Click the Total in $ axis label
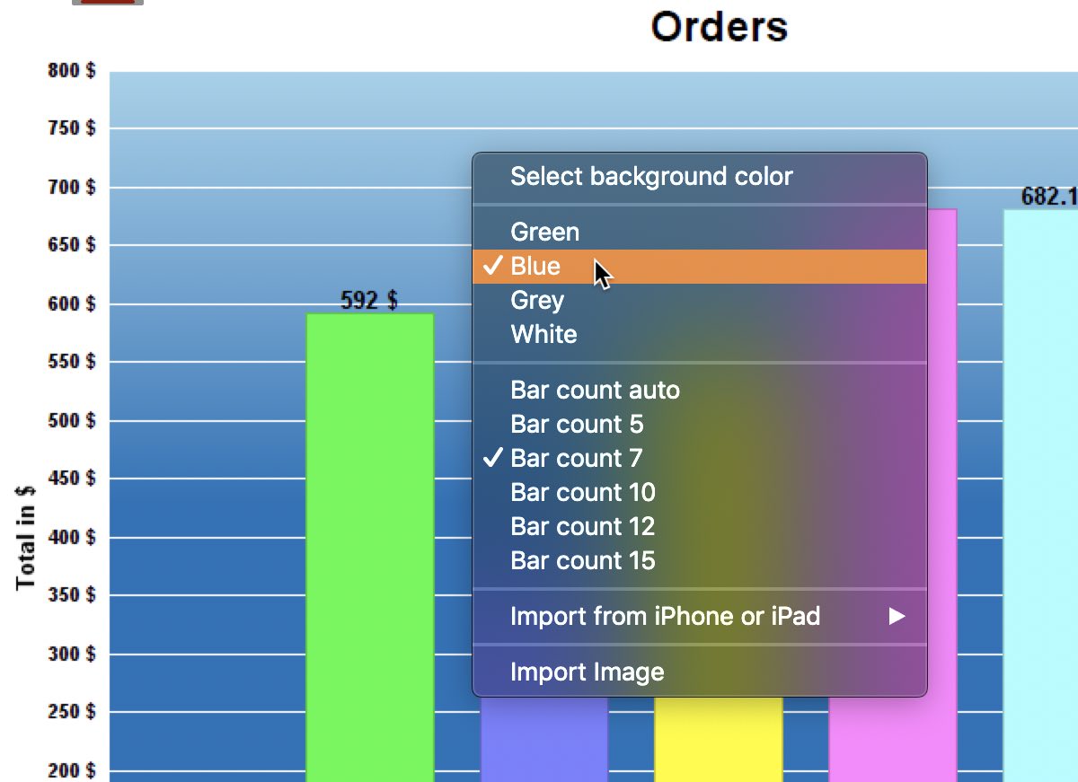The height and width of the screenshot is (782, 1078). [x=25, y=537]
